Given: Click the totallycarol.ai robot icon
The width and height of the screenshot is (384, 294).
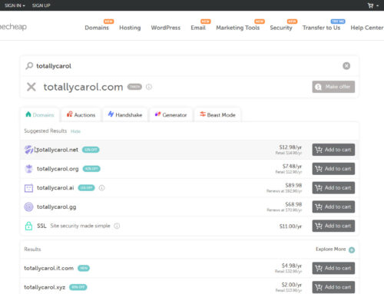Looking at the screenshot, I should point(28,188).
